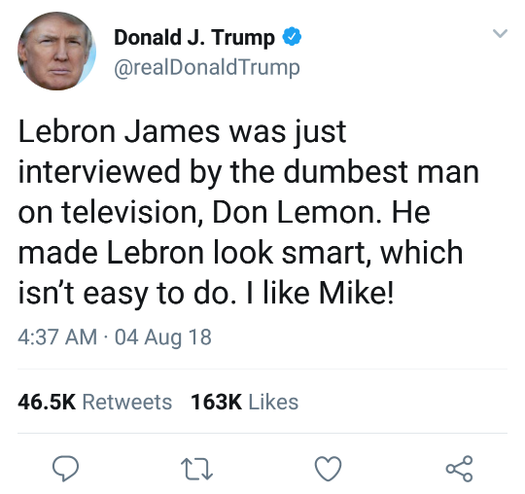525x494 pixels.
Task: Click the phrase 'dumbest man' in the tweet
Action: (381, 172)
